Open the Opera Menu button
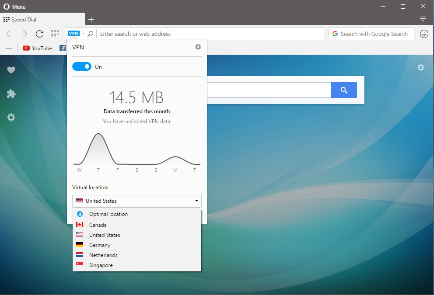 coord(14,7)
